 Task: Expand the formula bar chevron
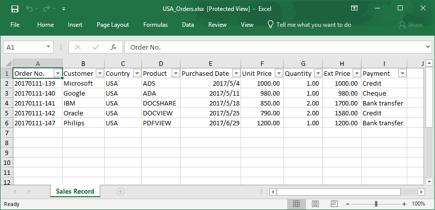tap(428, 47)
